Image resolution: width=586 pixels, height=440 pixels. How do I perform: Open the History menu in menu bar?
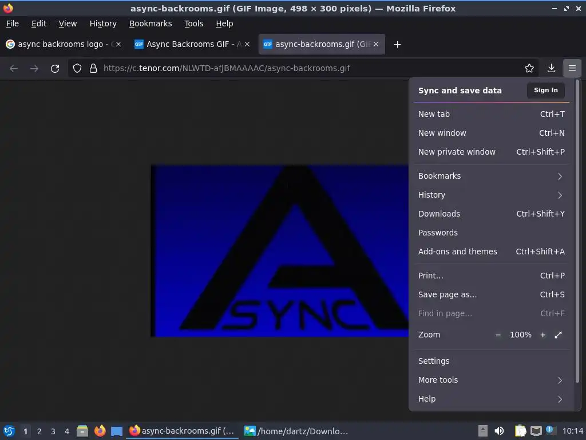pos(103,23)
